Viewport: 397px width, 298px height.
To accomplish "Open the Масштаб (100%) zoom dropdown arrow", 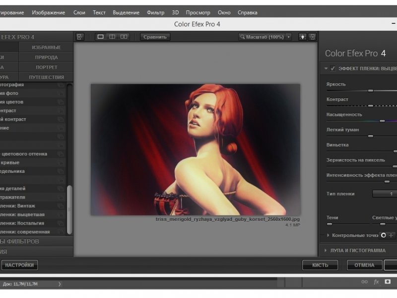I will pyautogui.click(x=288, y=37).
